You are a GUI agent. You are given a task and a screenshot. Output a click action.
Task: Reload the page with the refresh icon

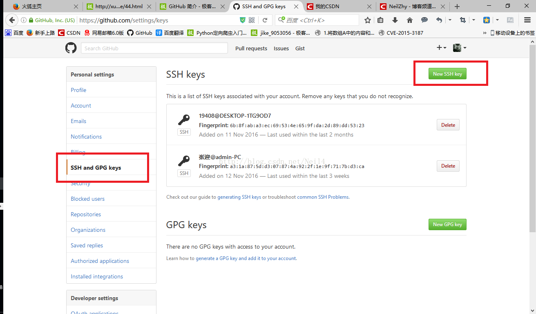(x=265, y=20)
